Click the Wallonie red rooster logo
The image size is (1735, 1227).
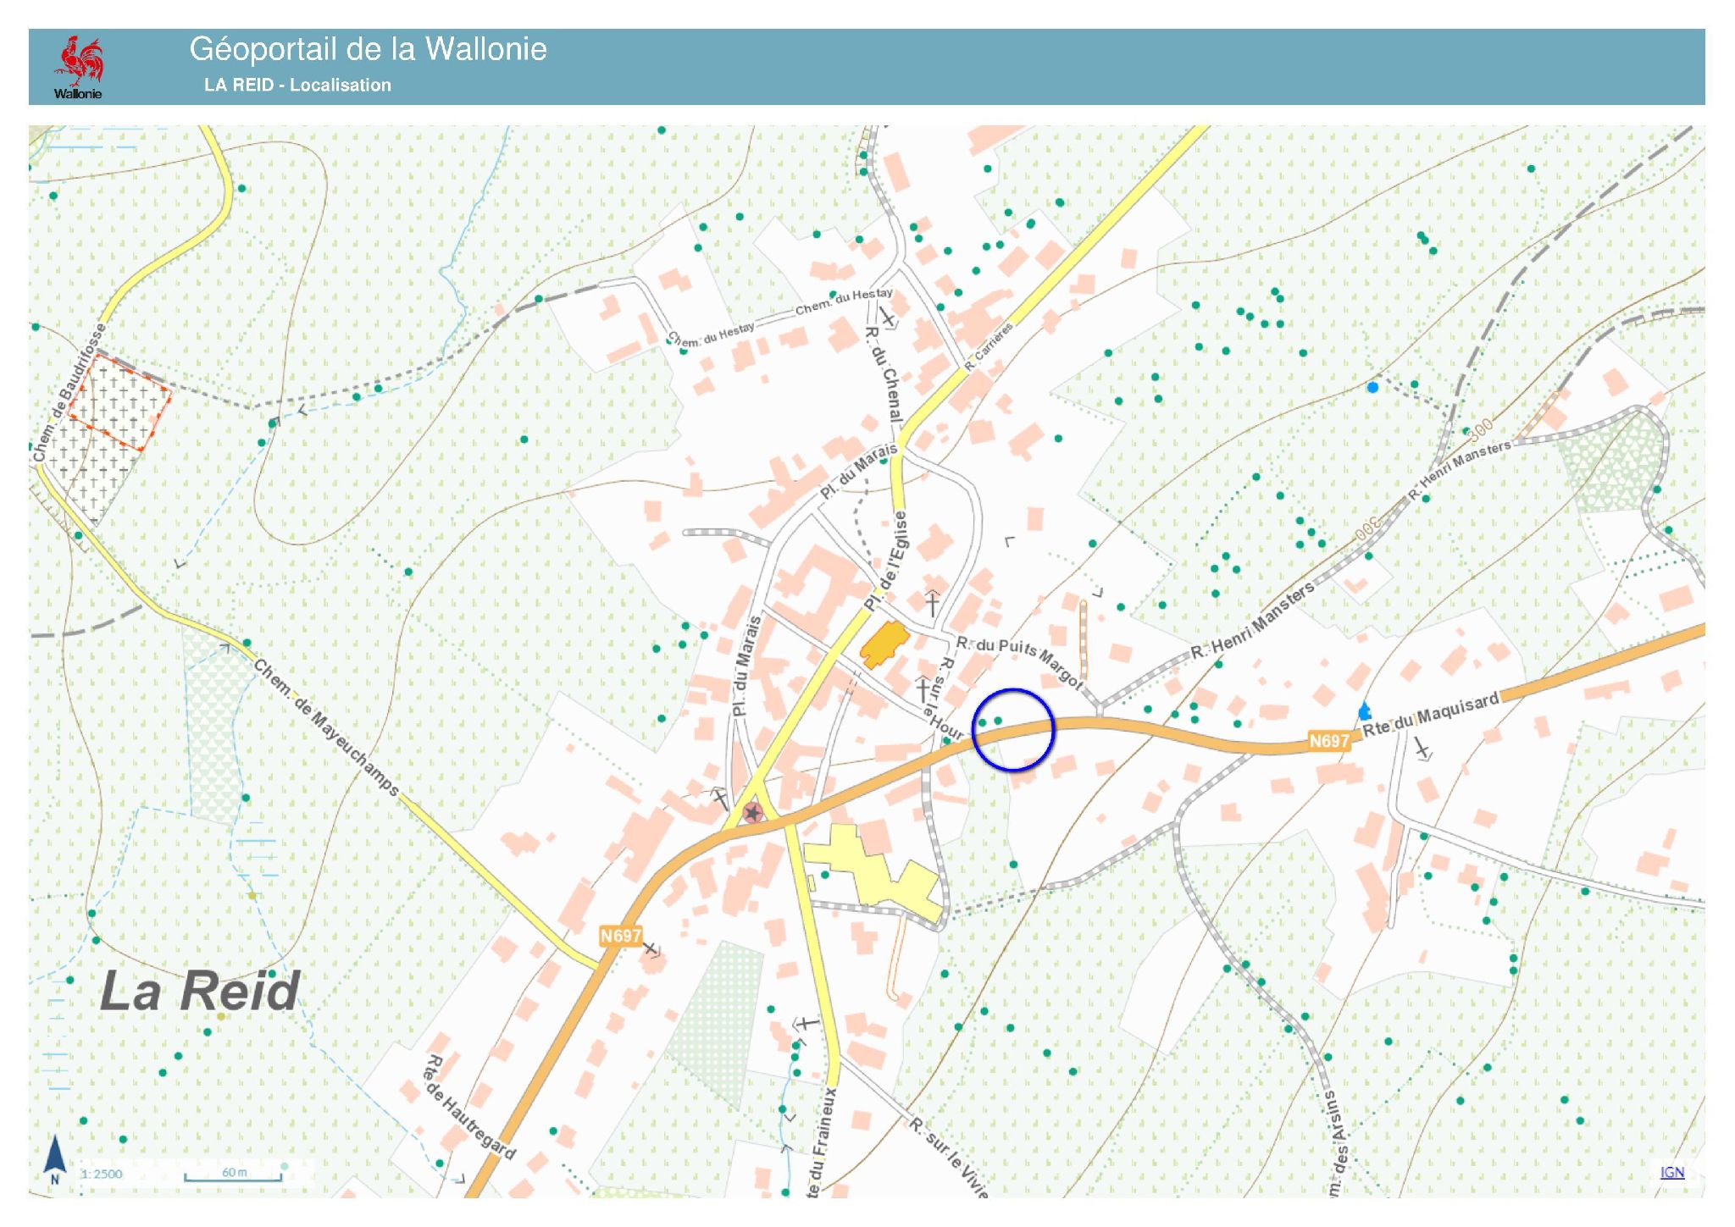79,62
